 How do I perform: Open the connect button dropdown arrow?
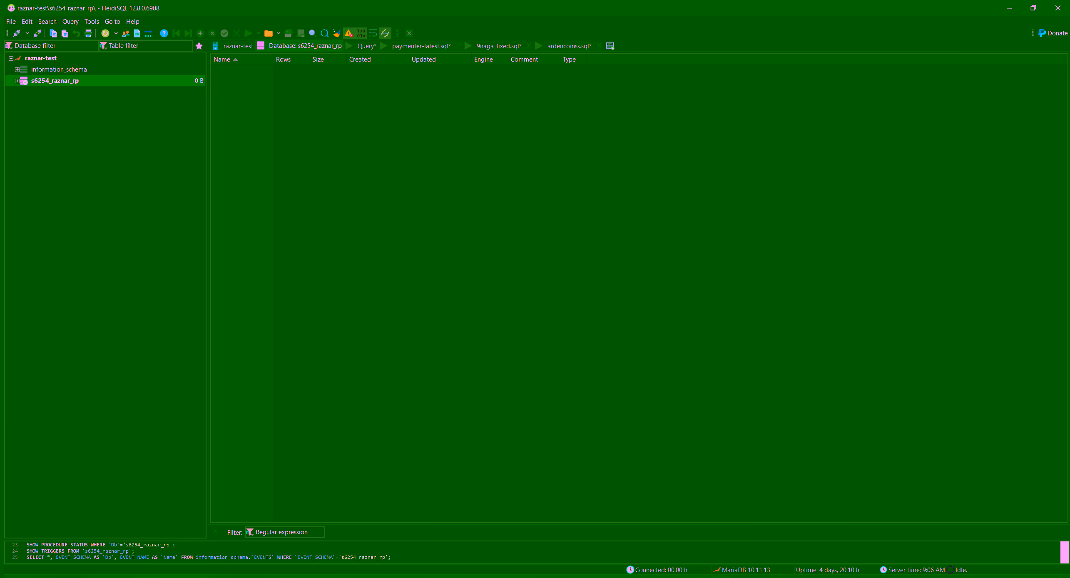(27, 33)
